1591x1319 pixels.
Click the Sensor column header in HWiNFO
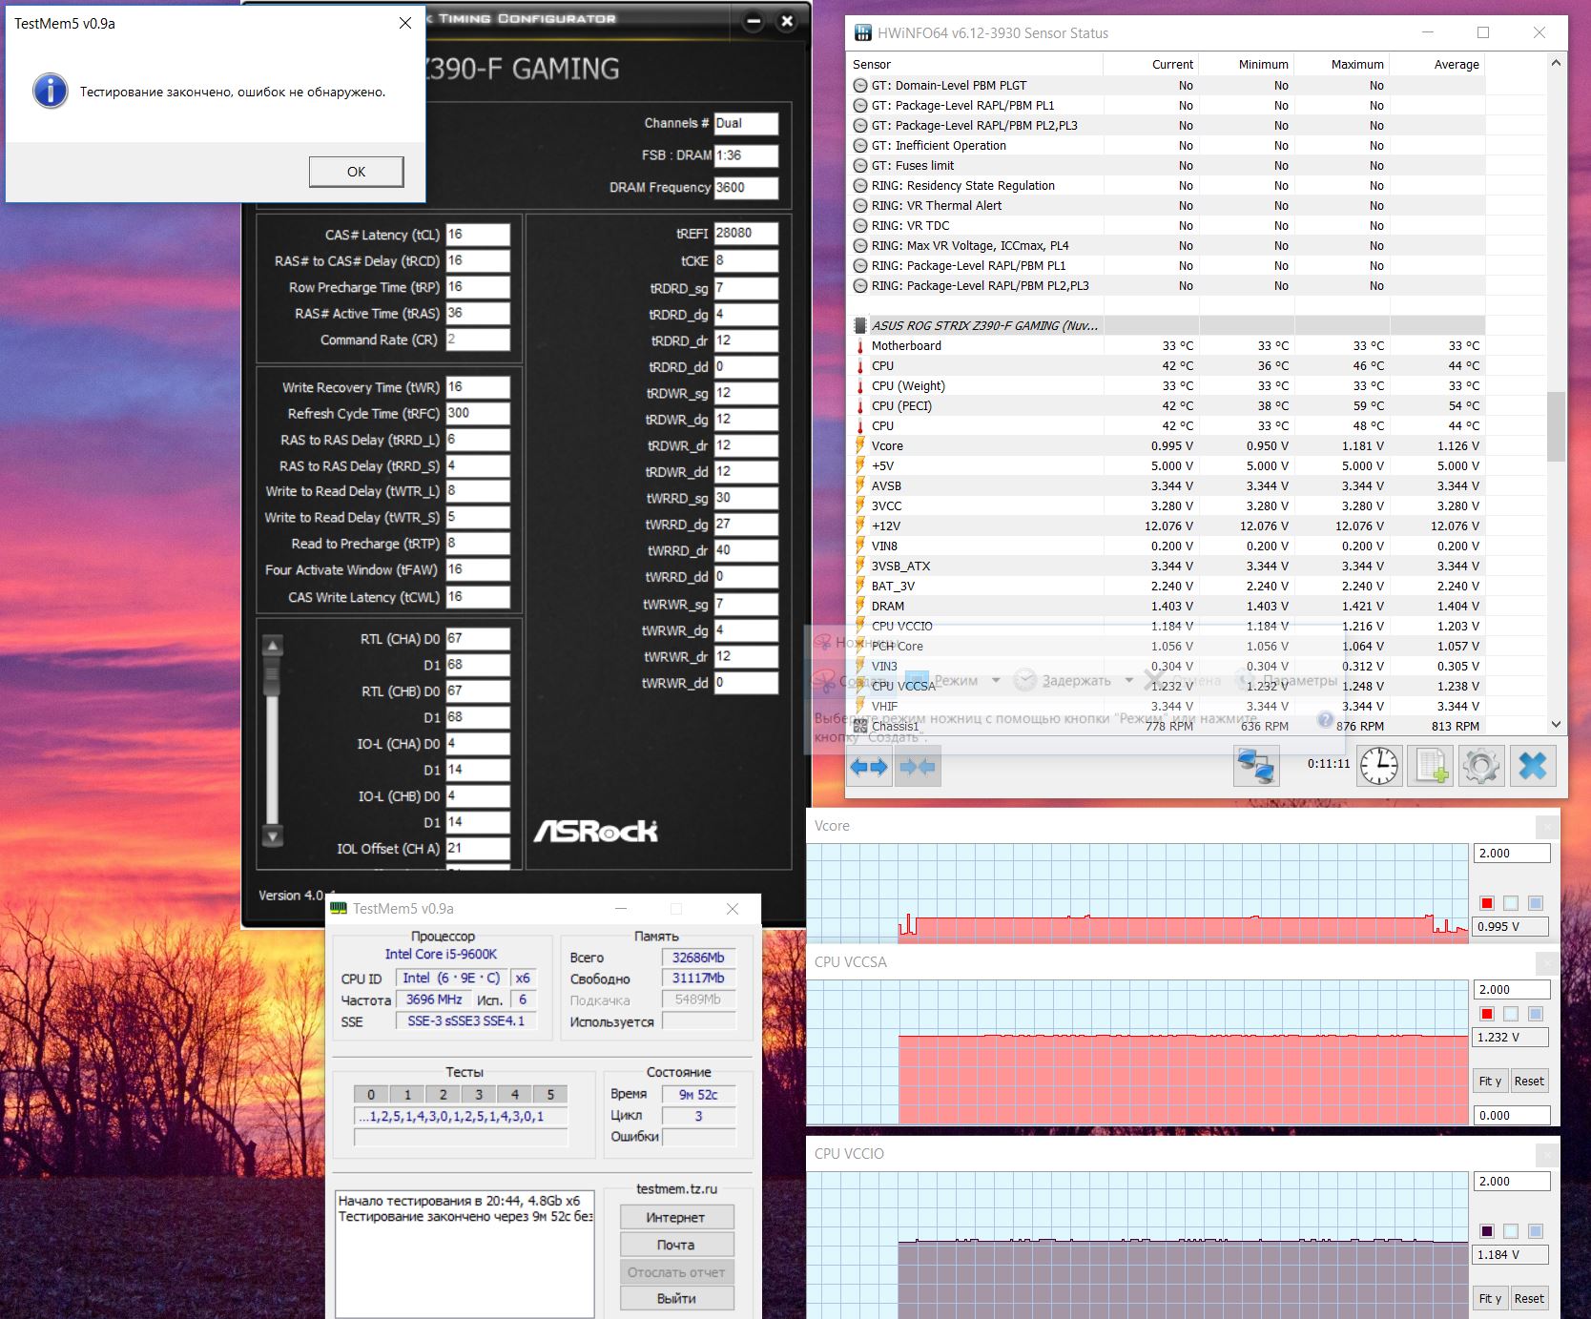pyautogui.click(x=975, y=64)
